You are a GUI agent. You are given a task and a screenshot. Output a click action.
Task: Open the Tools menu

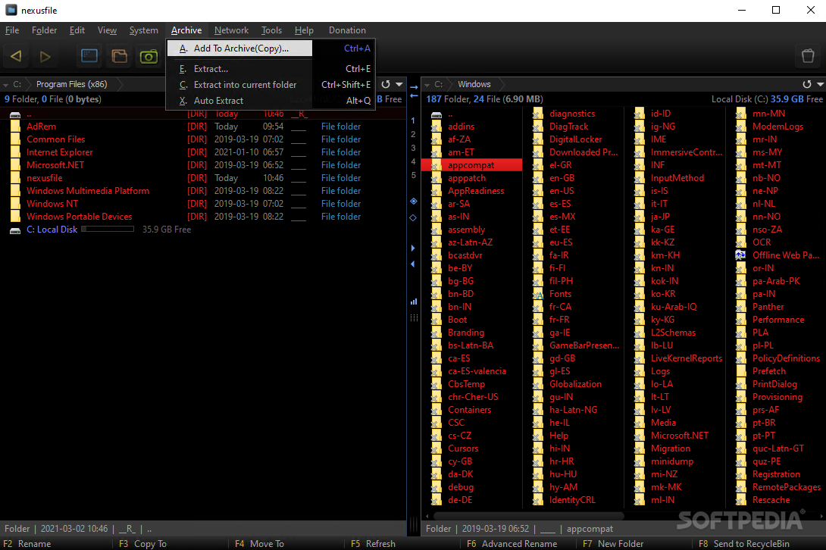click(x=271, y=30)
